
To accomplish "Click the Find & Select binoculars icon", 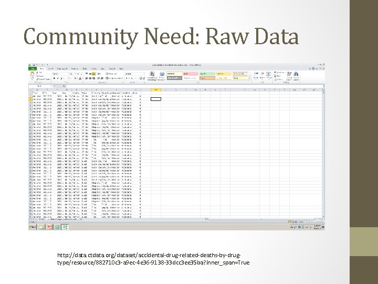I will 296,74.
